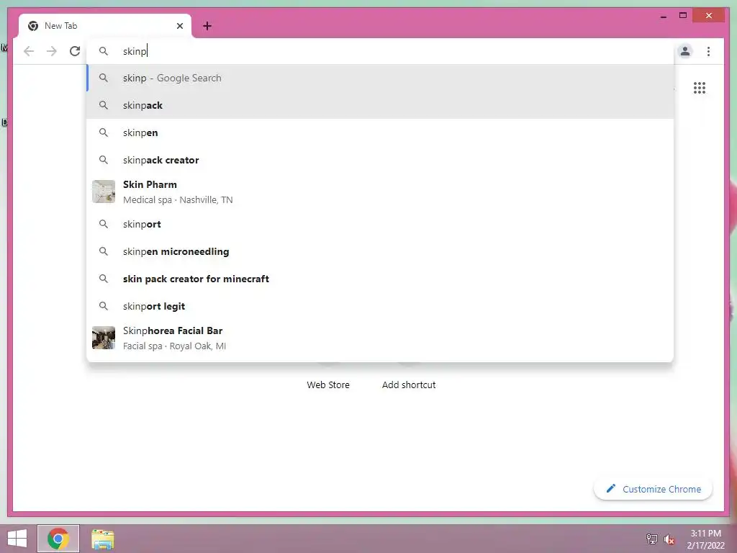Click the browser forward arrow
The image size is (737, 553).
click(x=52, y=51)
